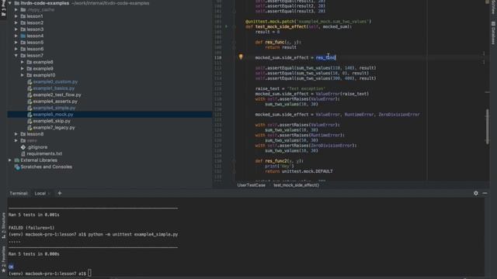Expand the lesson8 folder
497x279 pixels.
(x=16, y=134)
